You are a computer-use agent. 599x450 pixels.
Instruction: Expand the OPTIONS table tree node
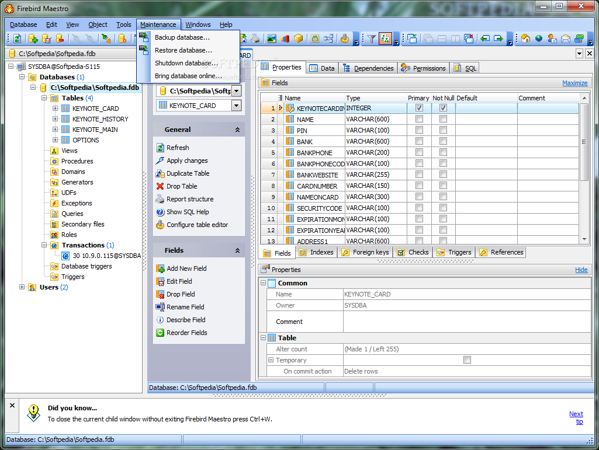tap(55, 140)
